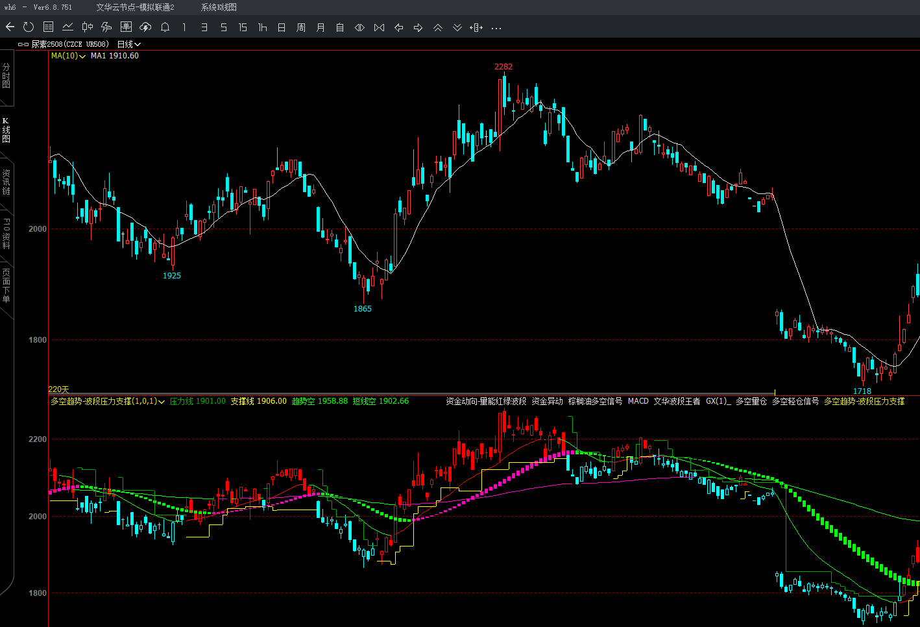Select the highlighted 多空趋势-波段压力支撑 indicator tab
Image resolution: width=920 pixels, height=627 pixels.
[x=864, y=401]
